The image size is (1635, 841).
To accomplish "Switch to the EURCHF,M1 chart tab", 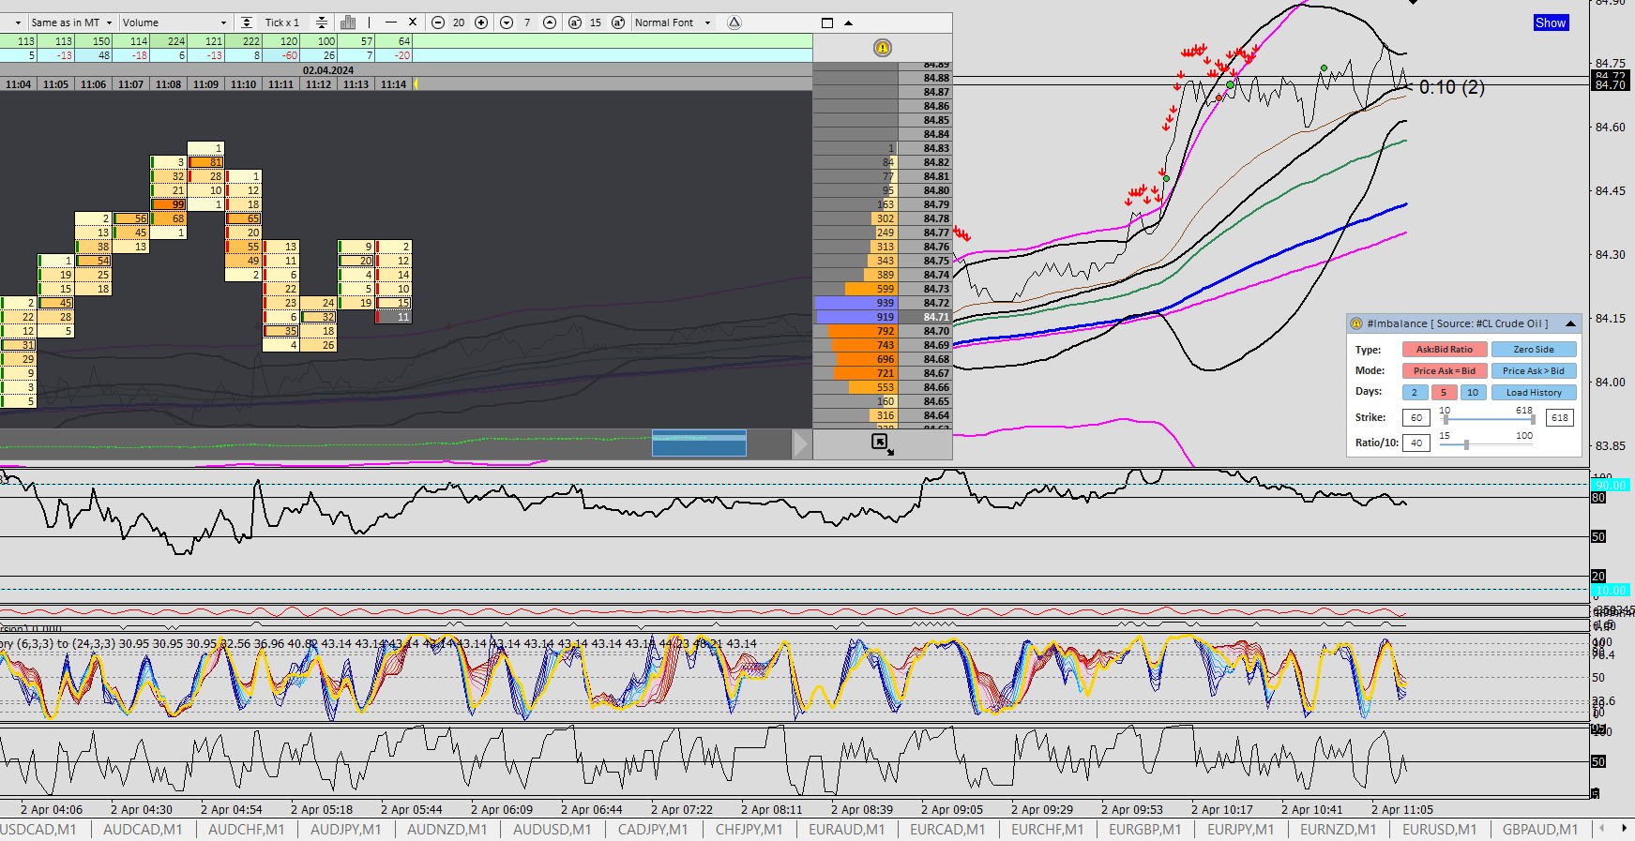I will tap(1048, 830).
